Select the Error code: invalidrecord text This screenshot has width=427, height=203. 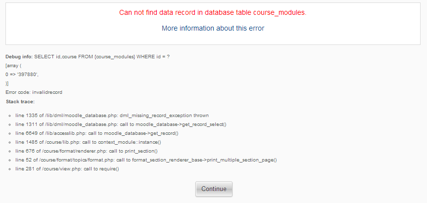coord(34,92)
